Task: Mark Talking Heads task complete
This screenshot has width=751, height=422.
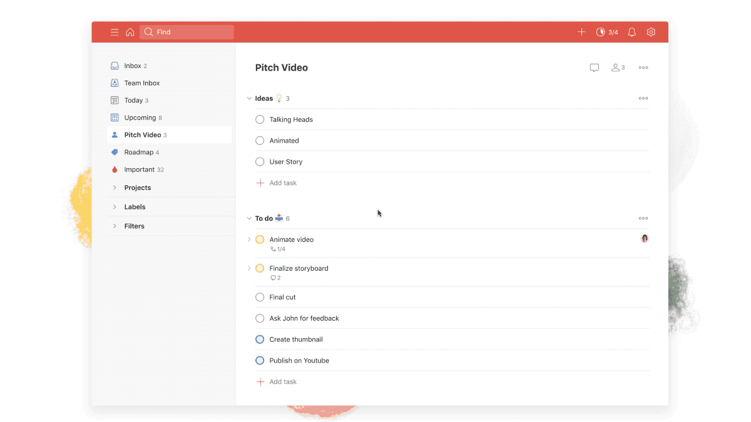Action: pos(260,119)
